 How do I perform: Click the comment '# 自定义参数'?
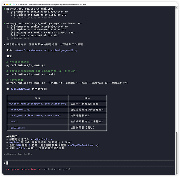[15, 80]
